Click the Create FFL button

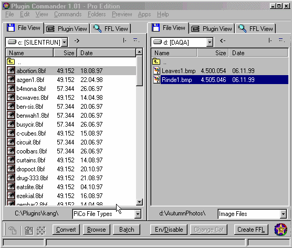pyautogui.click(x=251, y=230)
